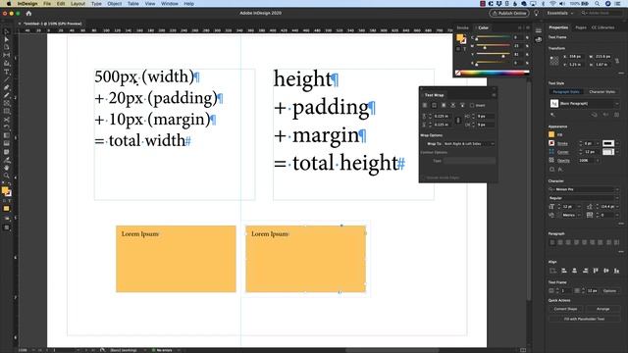
Task: Switch to the Color panel tab
Action: point(483,28)
